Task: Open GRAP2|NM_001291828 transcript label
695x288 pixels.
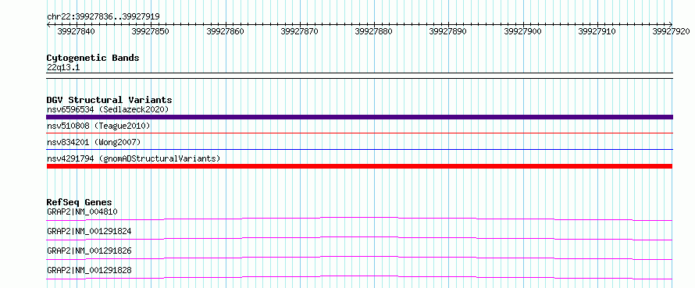Action: click(89, 270)
